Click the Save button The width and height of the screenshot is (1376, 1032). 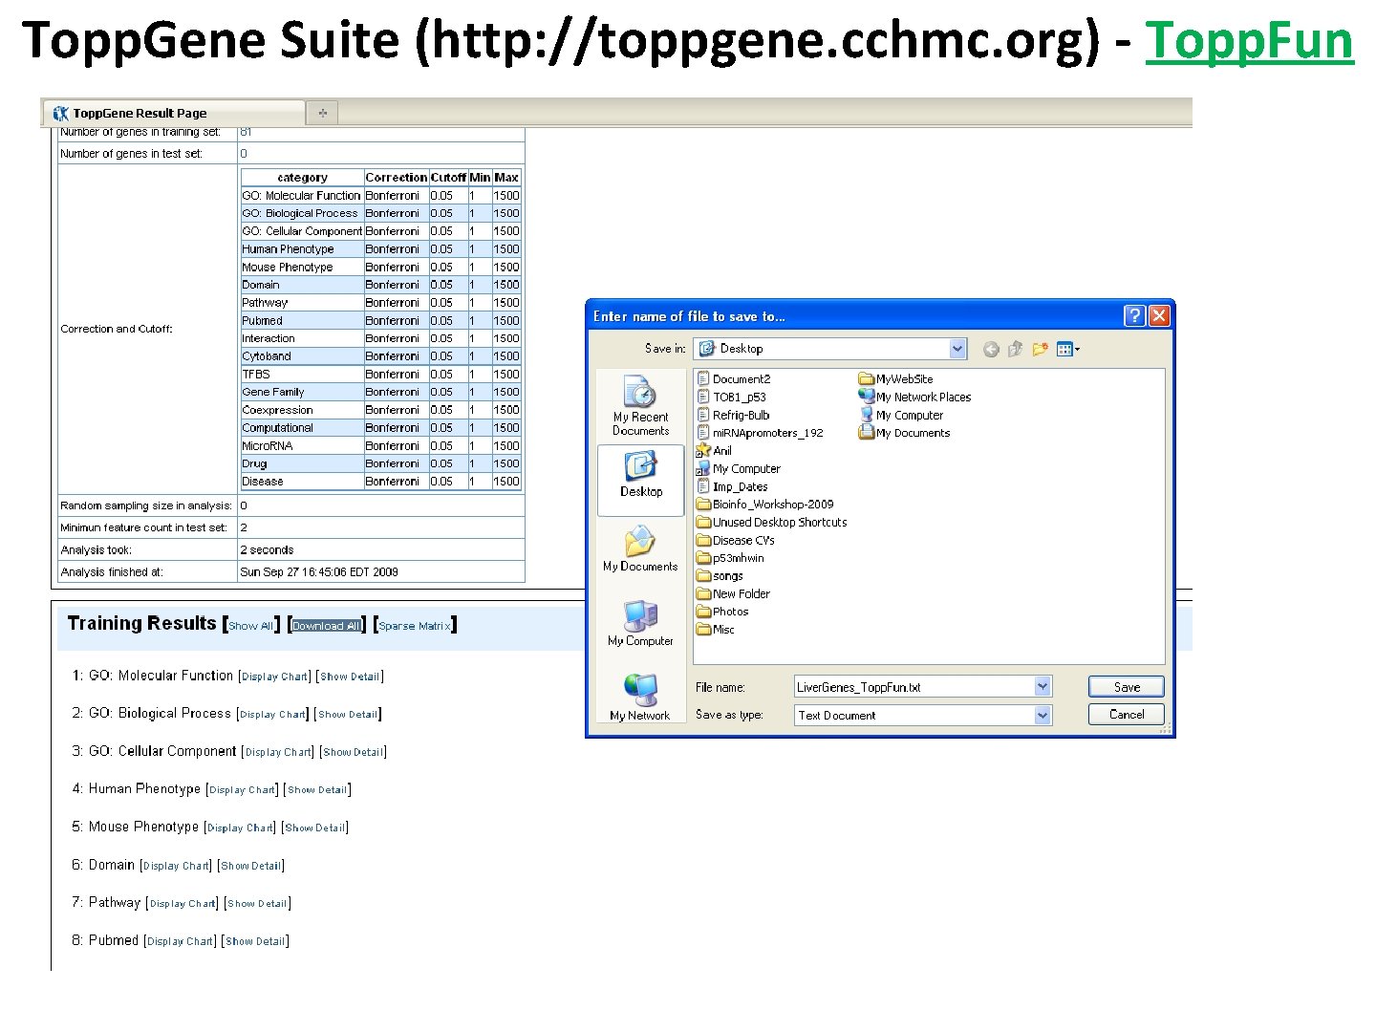pos(1127,687)
